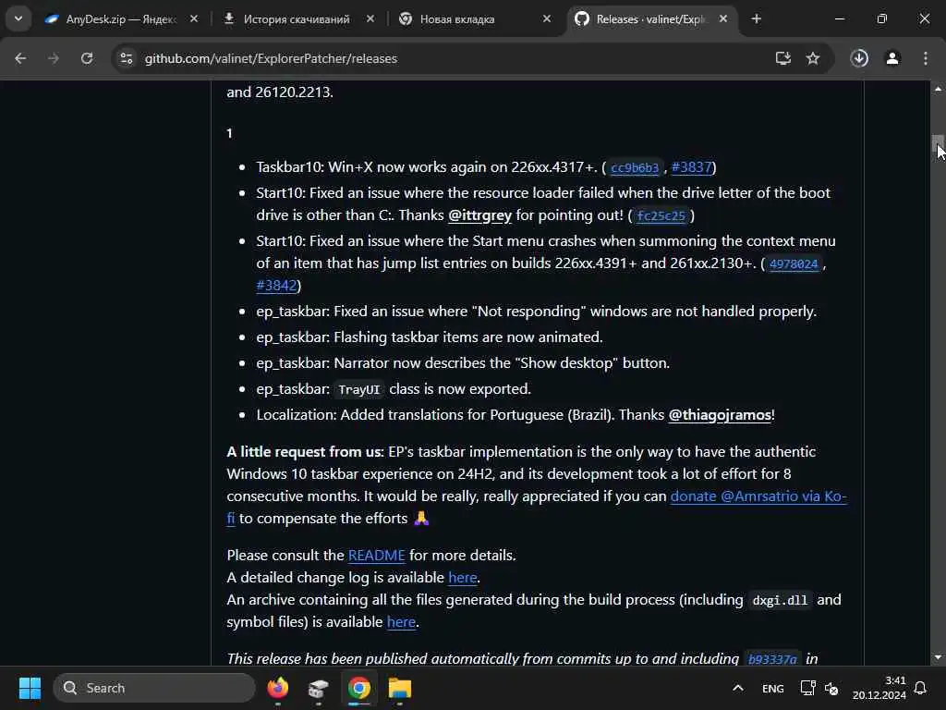The height and width of the screenshot is (710, 946).
Task: Change ENG input language
Action: [x=773, y=688]
